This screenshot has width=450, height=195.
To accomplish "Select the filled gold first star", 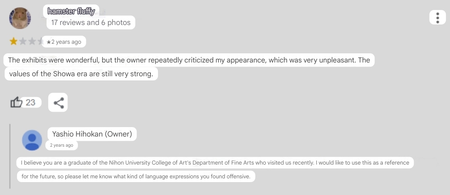I will point(13,42).
